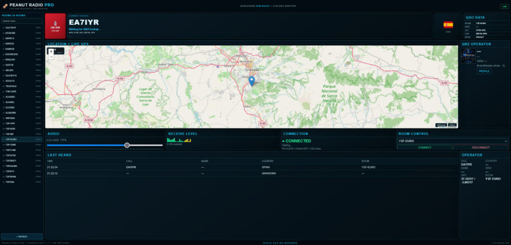
Task: Select the ENGLISH room in room list
Action: [x=22, y=59]
